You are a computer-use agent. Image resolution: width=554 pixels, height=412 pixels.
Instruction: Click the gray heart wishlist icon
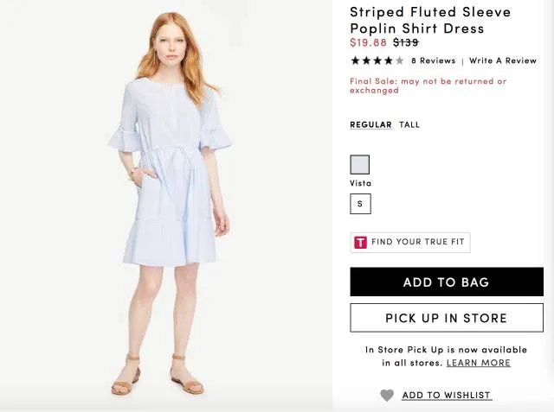pos(387,396)
